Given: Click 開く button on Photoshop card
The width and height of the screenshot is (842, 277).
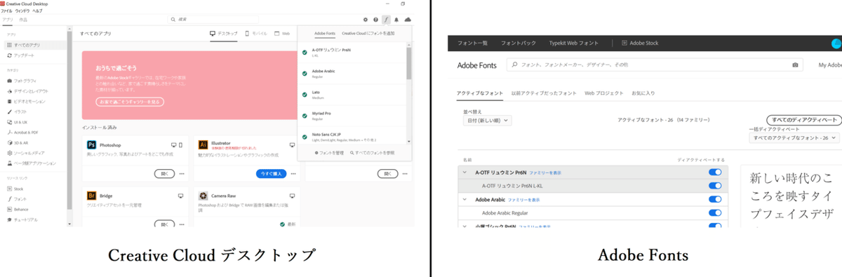Looking at the screenshot, I should coord(164,173).
